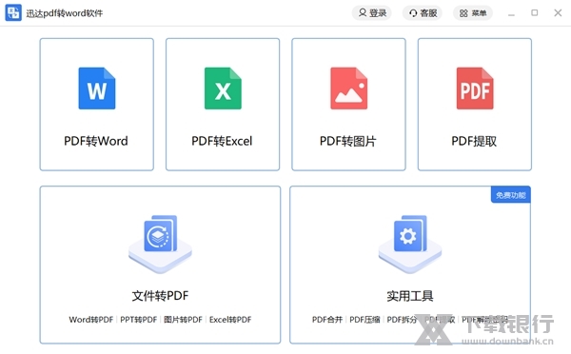Close the 迅达pdf转word软件 window
571x354 pixels.
pos(558,13)
